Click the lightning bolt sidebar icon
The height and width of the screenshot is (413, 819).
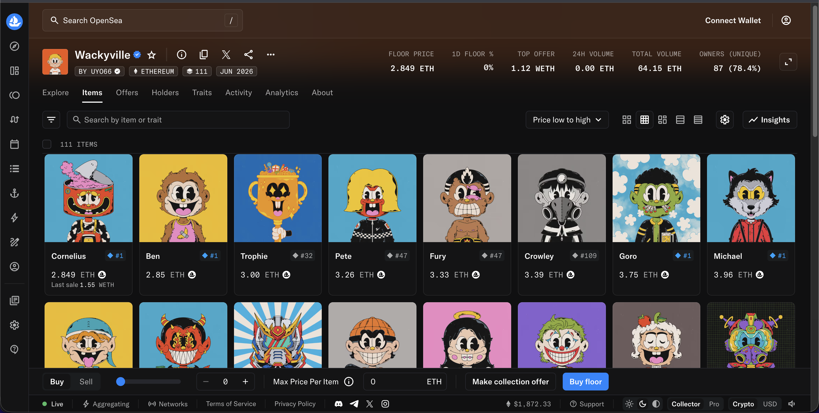[14, 218]
